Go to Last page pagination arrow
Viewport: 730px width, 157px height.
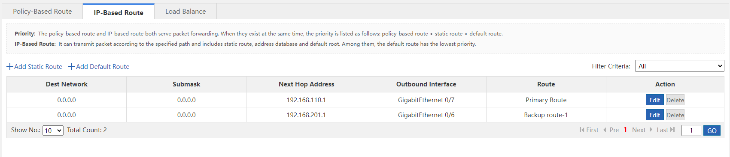[672, 130]
